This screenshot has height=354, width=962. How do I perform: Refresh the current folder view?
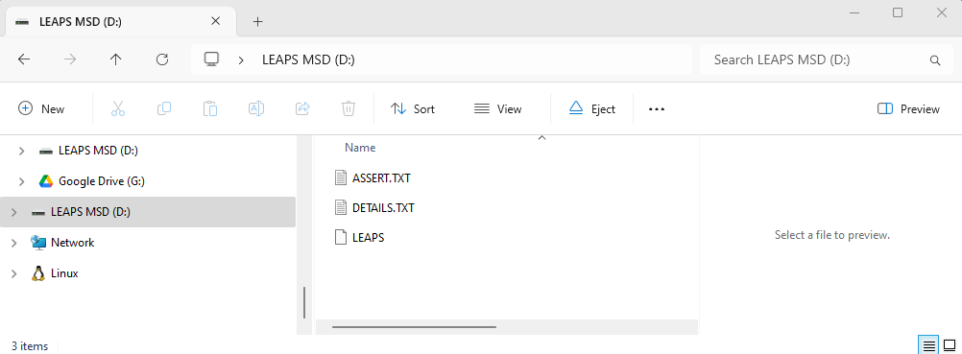tap(162, 59)
